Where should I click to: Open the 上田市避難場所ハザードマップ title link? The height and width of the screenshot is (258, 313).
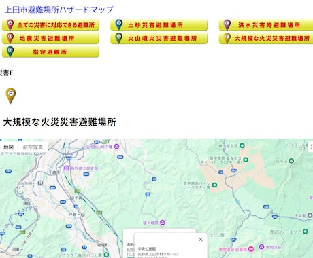click(59, 10)
